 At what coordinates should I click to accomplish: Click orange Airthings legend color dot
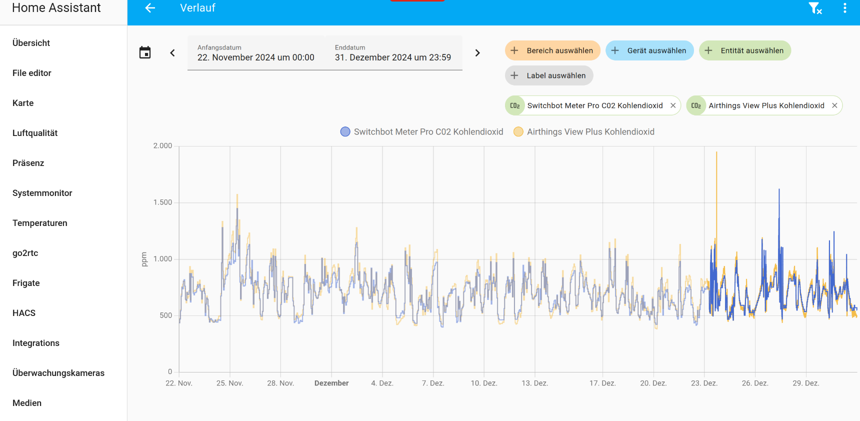(x=518, y=131)
